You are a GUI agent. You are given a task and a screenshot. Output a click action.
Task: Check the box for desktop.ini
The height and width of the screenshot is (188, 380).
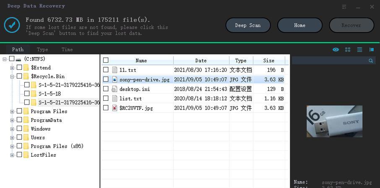click(106, 89)
